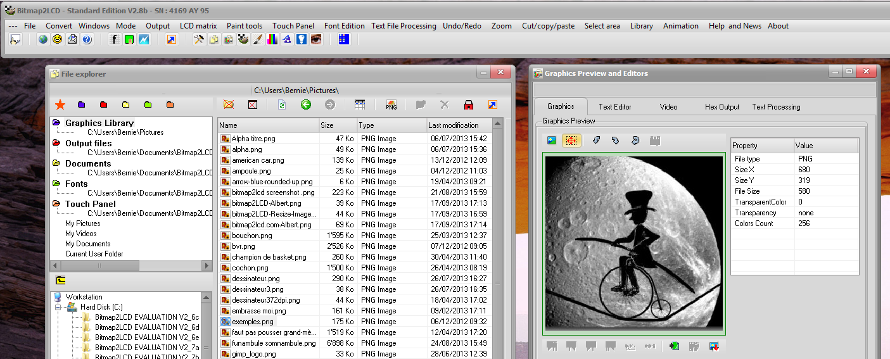Click the copy documents icon in main toolbar
This screenshot has width=890, height=359.
coord(213,40)
